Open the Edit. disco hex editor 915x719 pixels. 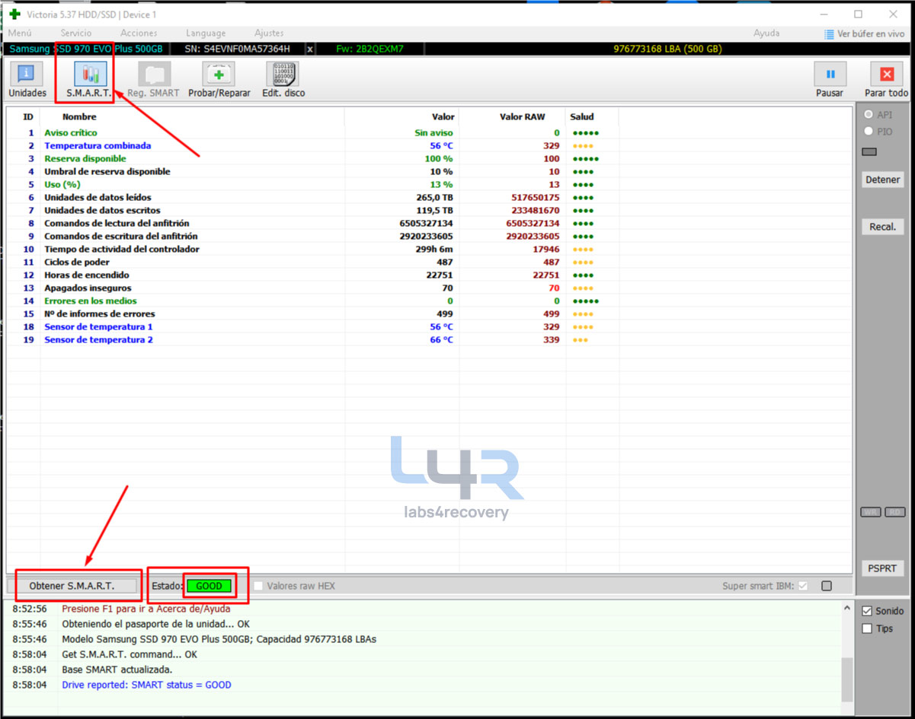[x=283, y=80]
